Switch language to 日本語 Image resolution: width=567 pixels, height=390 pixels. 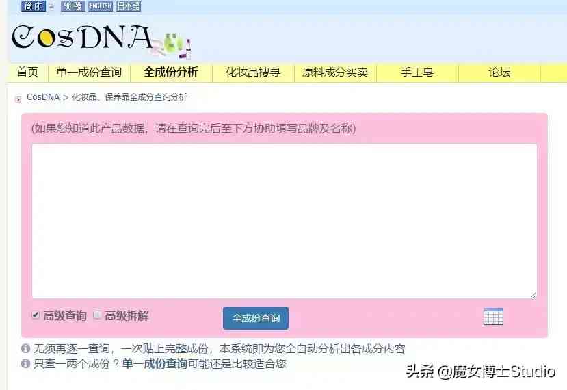point(129,6)
